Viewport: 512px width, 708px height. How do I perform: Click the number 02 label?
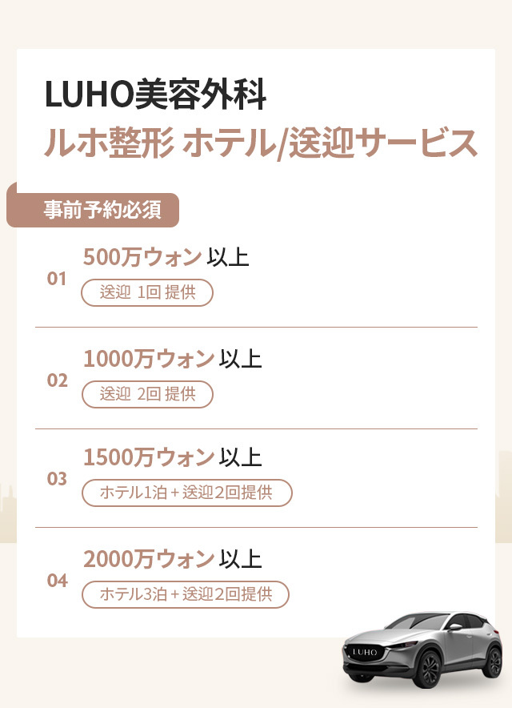tap(57, 380)
